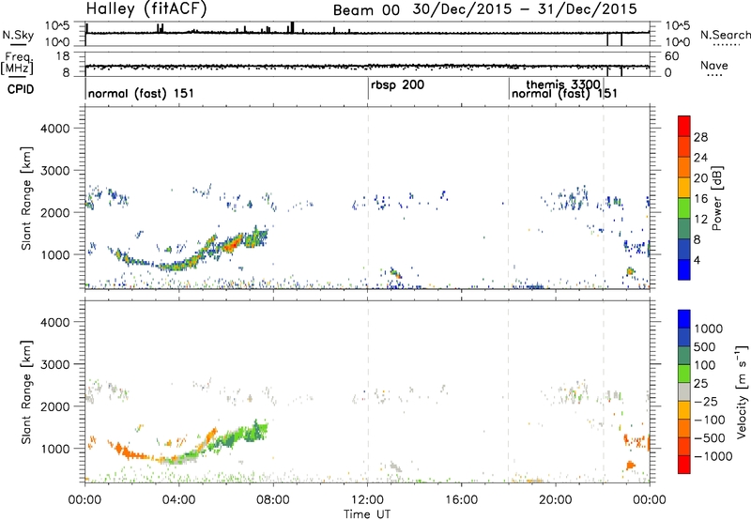
Task: Click the blue top segment of Velocity color bar
Action: (684, 319)
